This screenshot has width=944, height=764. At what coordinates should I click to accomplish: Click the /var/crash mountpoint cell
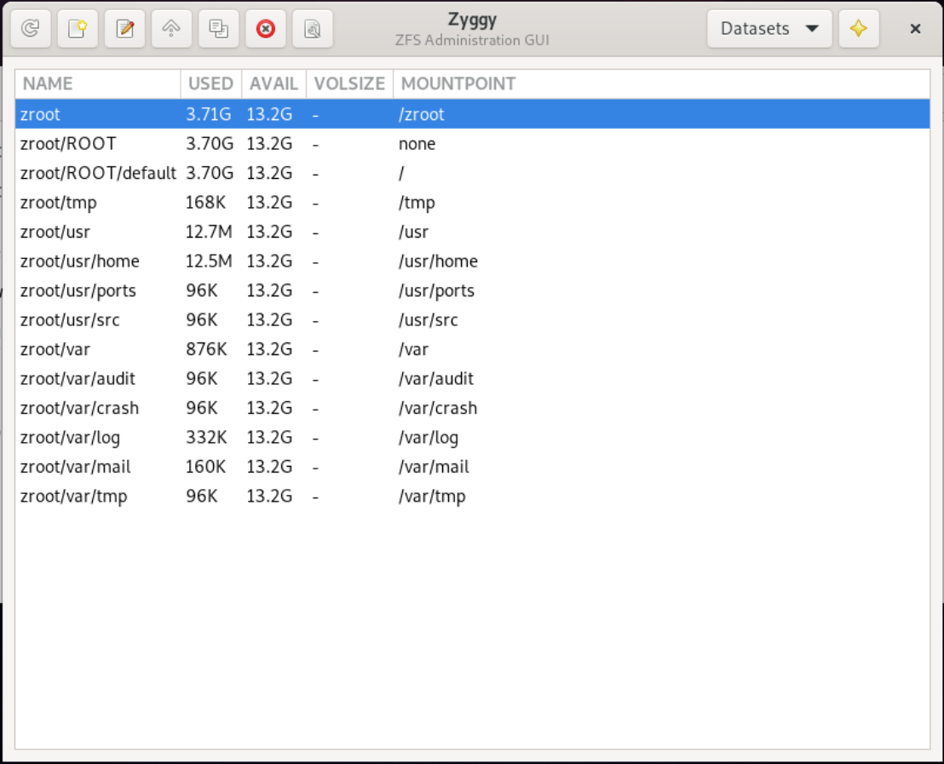coord(438,408)
